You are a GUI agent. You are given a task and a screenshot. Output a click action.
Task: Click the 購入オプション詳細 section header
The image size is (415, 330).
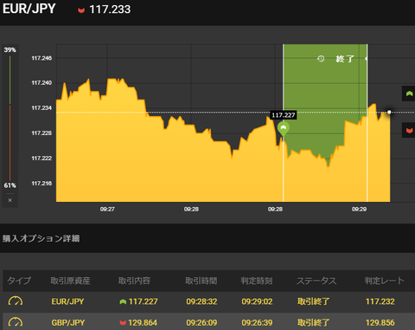[x=41, y=238]
